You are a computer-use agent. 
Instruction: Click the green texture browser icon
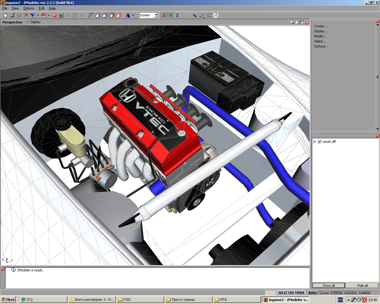[61, 15]
